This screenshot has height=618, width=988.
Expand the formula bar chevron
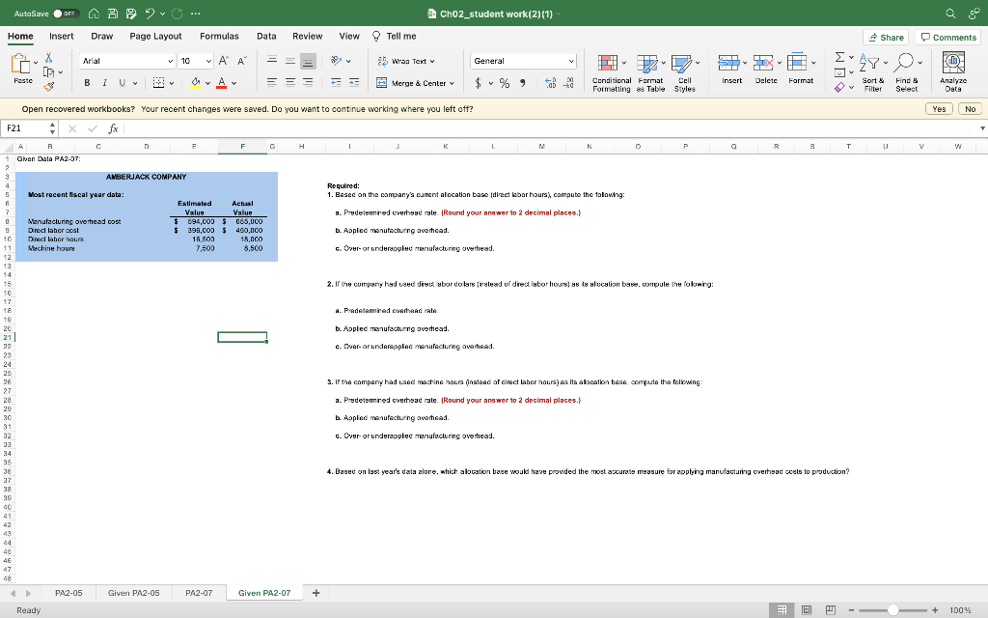point(981,128)
